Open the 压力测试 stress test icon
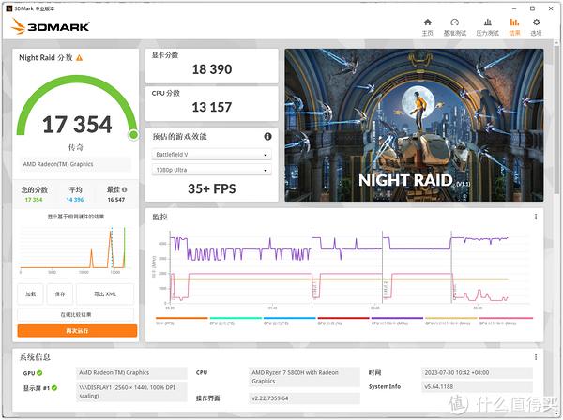This screenshot has width=563, height=420. 488,22
